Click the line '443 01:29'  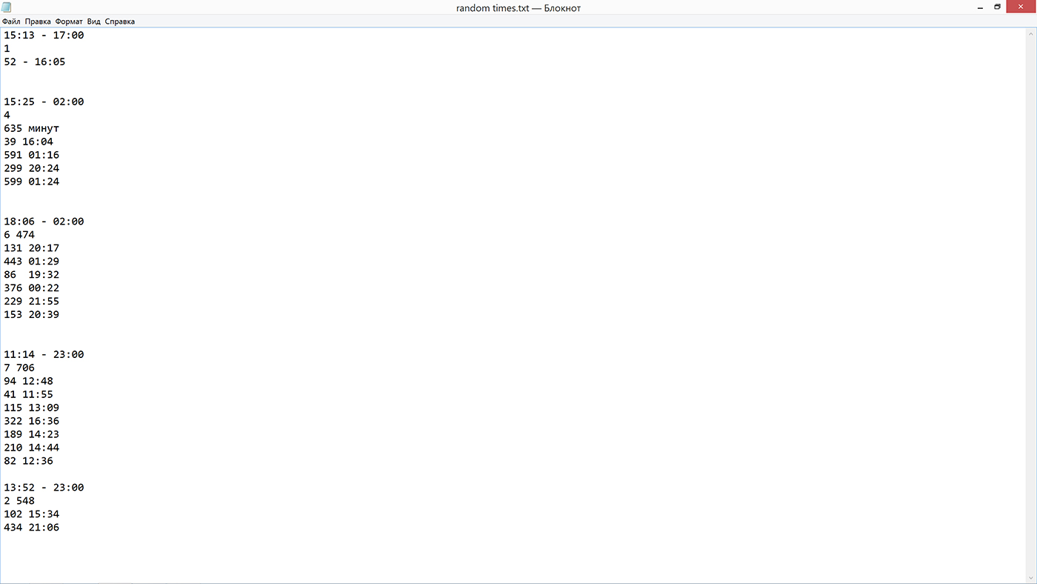[x=31, y=262]
